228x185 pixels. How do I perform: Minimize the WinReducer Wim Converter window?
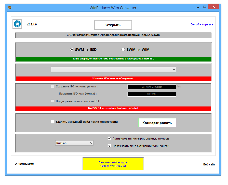pyautogui.click(x=198, y=7)
